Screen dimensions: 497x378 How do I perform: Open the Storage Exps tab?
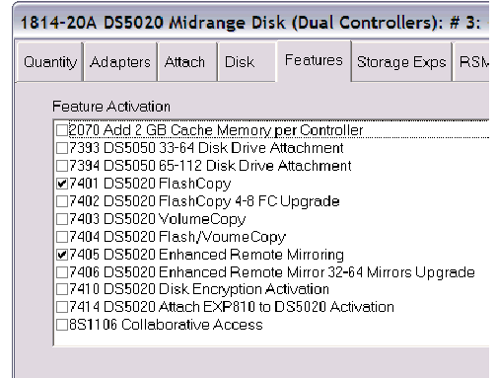pyautogui.click(x=401, y=62)
